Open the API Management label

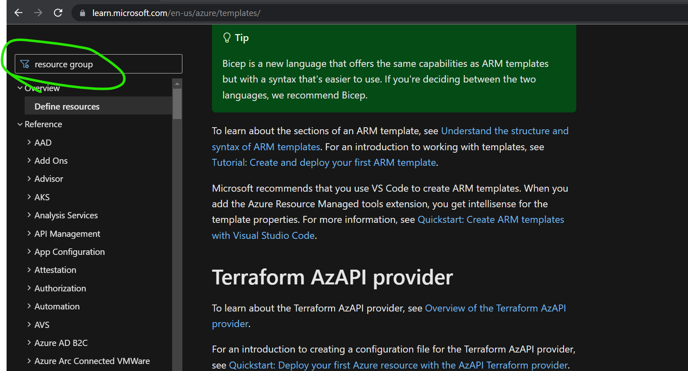67,234
